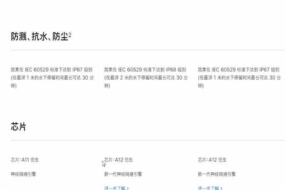Image resolution: width=286 pixels, height=190 pixels.
Task: Open the 进一步了解 link in the middle column
Action: (116, 188)
